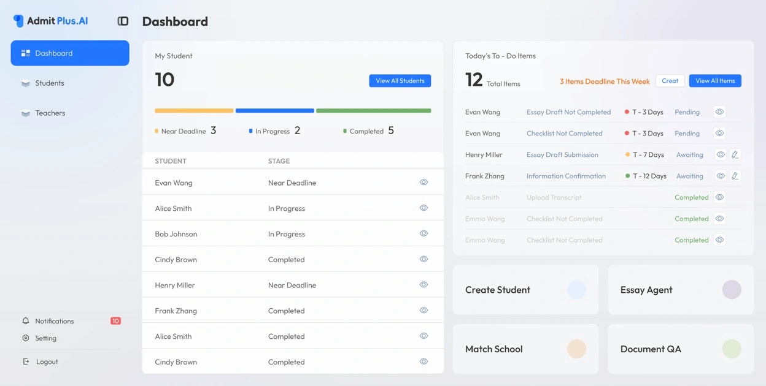This screenshot has height=386, width=766.
Task: Open Notifications via the bell icon
Action: click(25, 320)
